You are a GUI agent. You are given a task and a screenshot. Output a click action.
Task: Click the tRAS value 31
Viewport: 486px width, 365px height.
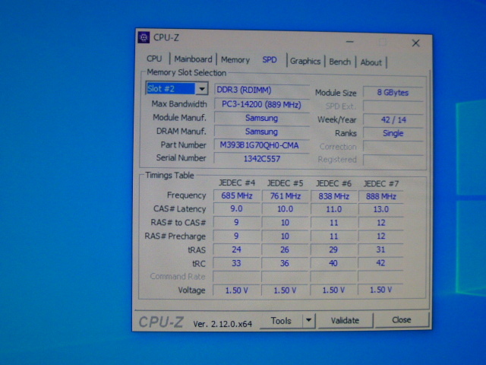click(x=380, y=249)
